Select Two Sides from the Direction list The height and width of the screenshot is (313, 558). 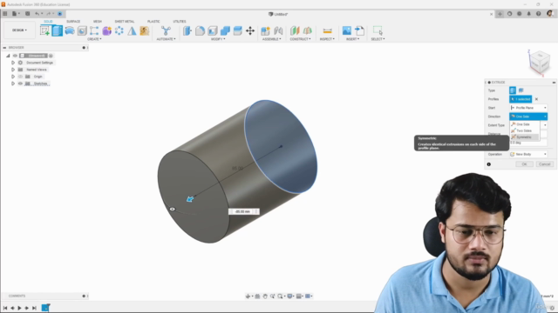pyautogui.click(x=525, y=131)
